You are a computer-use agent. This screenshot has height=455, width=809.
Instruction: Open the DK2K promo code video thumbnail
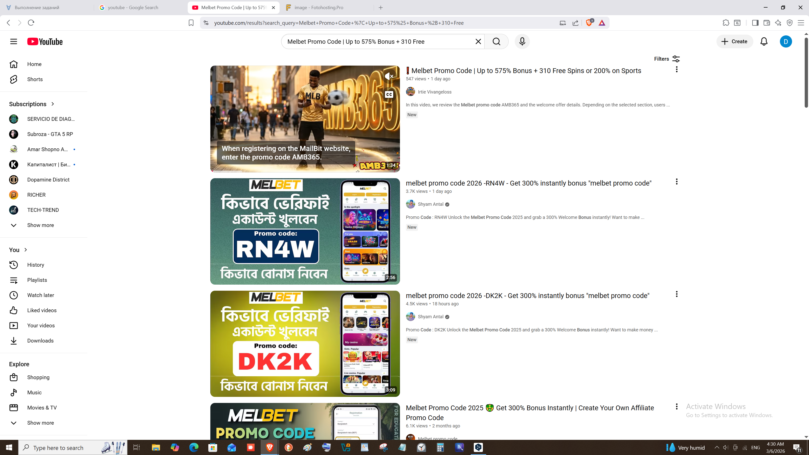coord(305,344)
